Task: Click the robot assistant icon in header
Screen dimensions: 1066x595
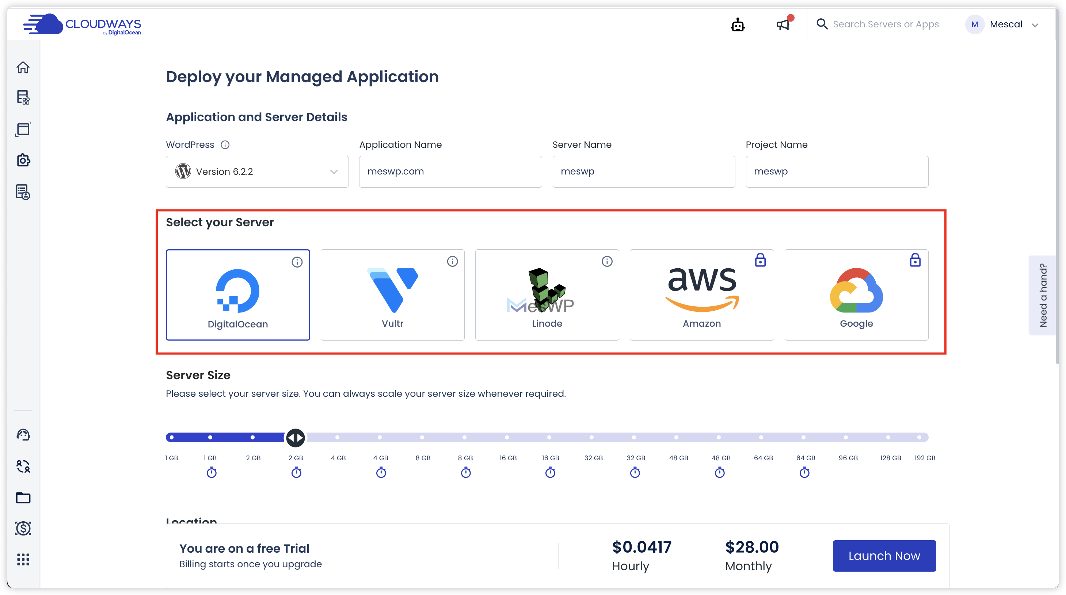Action: 738,25
